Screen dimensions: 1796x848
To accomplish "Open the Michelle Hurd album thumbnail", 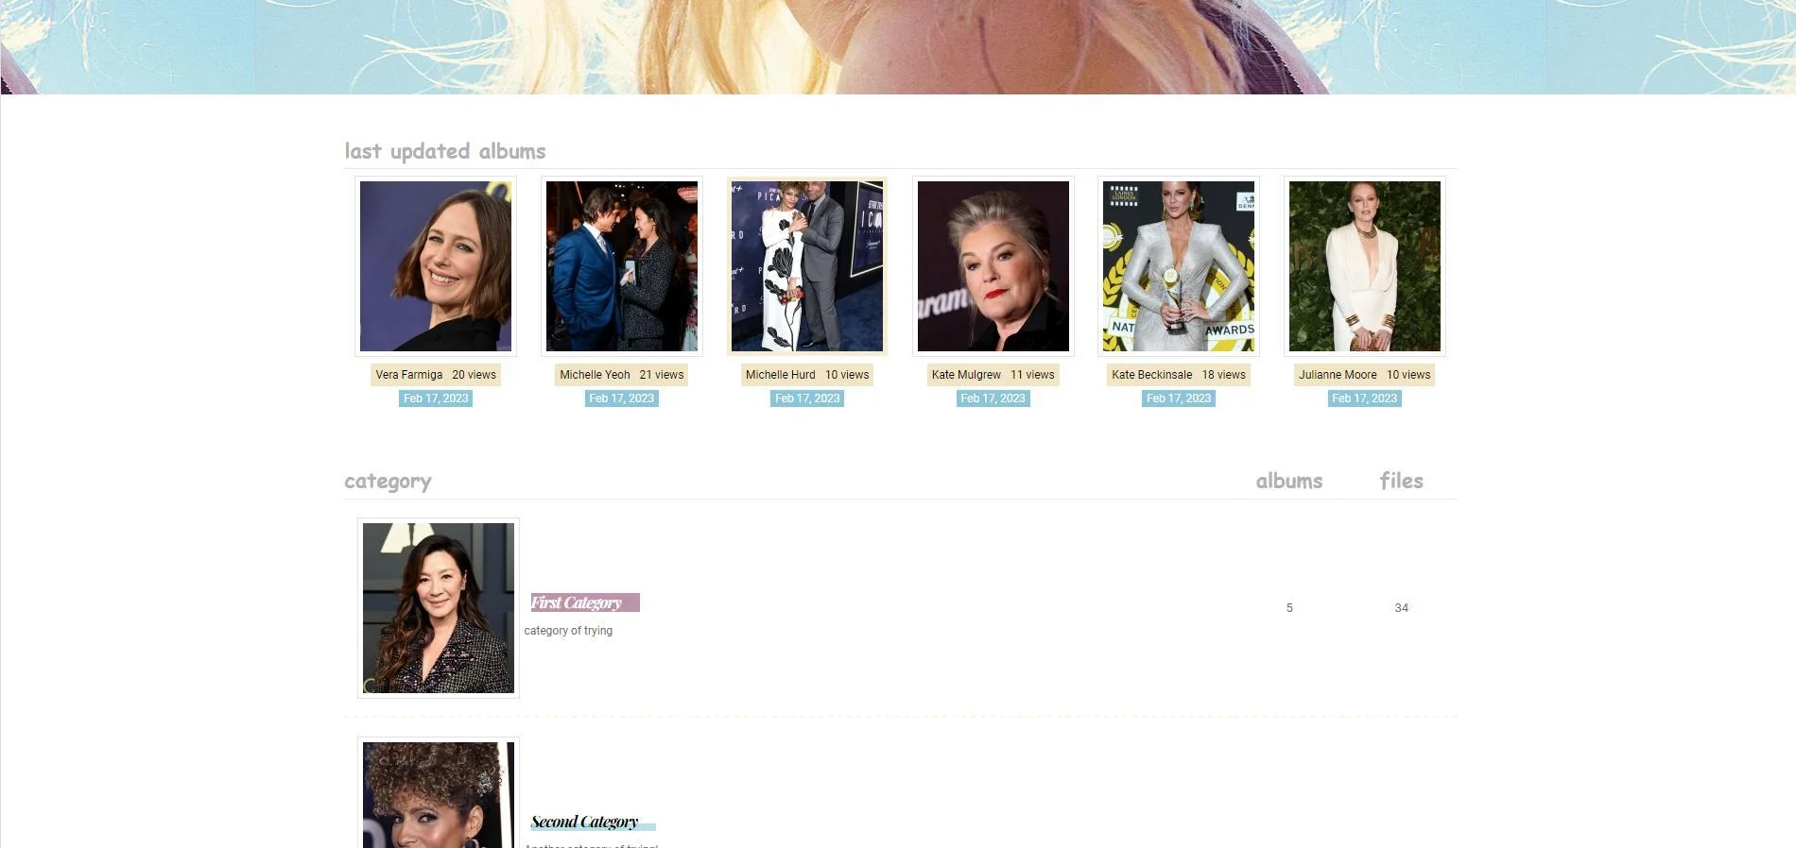I will click(x=807, y=266).
